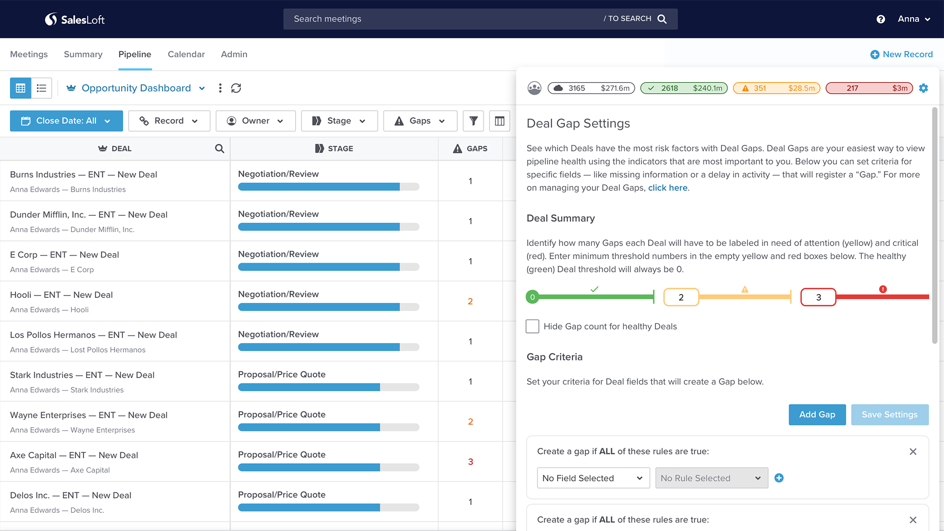Switch to list view
The width and height of the screenshot is (944, 531).
[41, 88]
